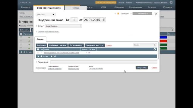Select the Товары tab
The width and height of the screenshot is (193, 108).
point(40,39)
